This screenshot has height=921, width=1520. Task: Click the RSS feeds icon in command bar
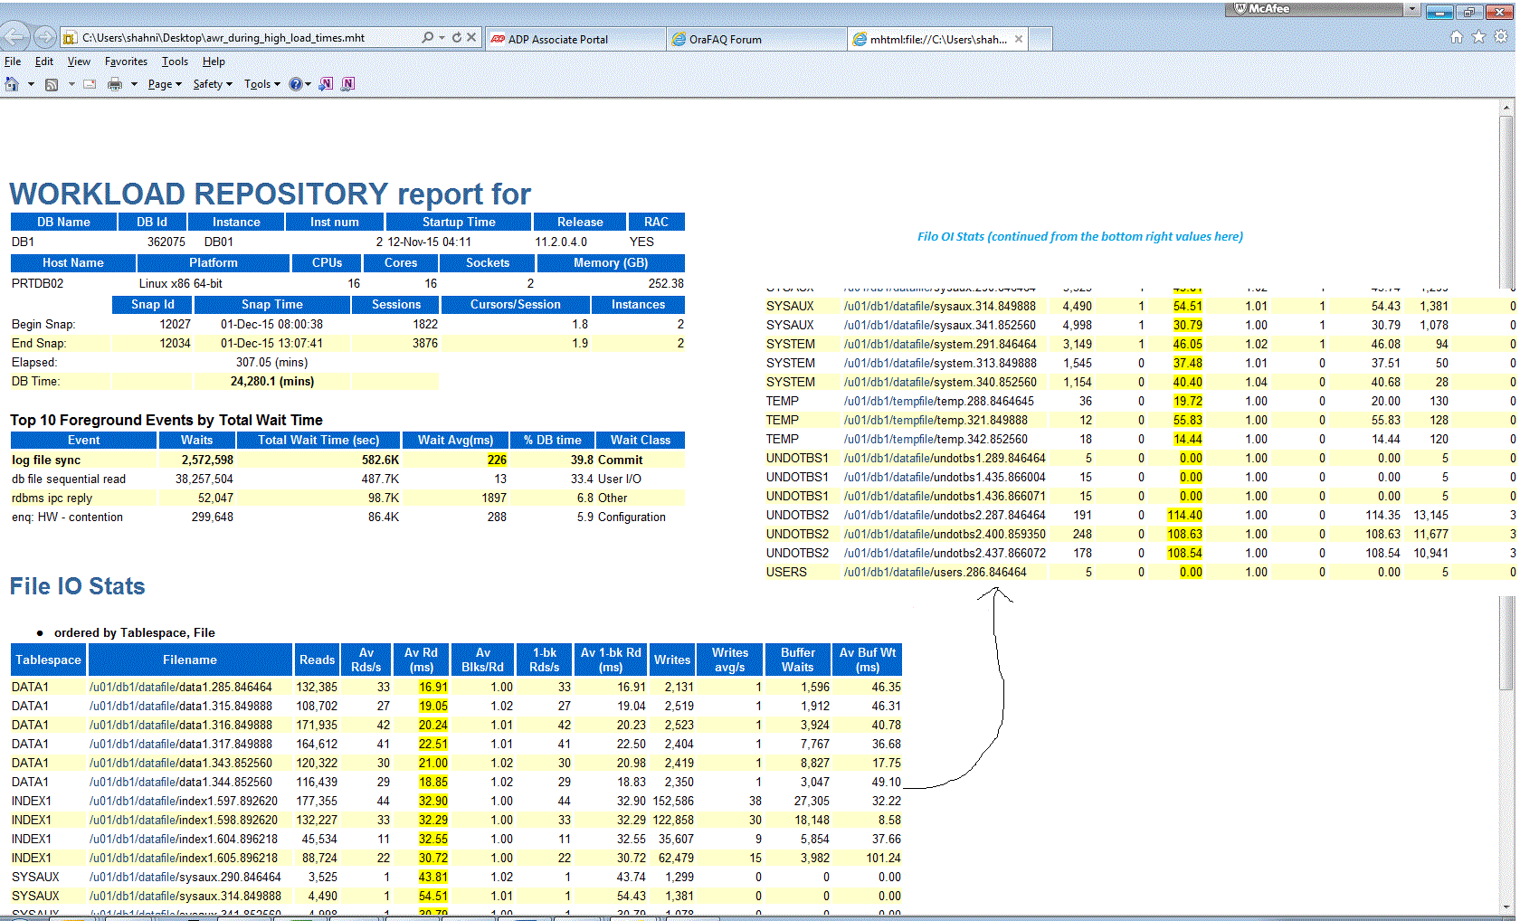point(52,84)
